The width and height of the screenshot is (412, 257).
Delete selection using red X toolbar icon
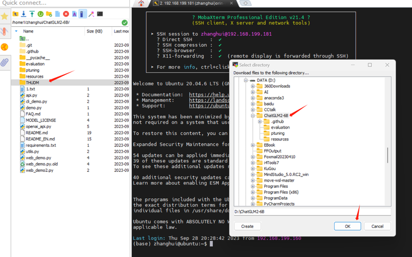click(x=66, y=14)
